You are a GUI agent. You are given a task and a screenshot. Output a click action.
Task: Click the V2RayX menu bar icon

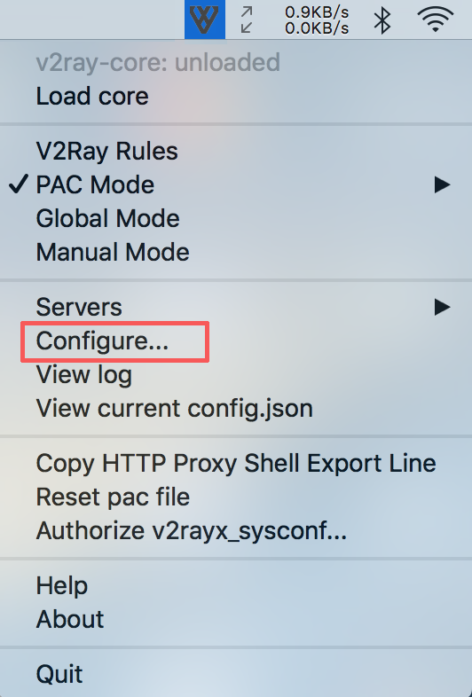(x=205, y=20)
